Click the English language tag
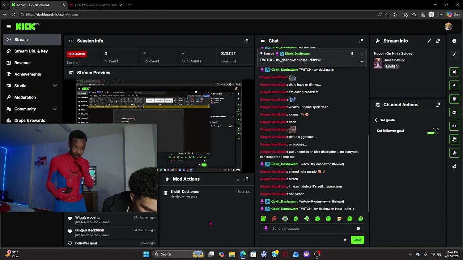463x260 pixels. (391, 66)
